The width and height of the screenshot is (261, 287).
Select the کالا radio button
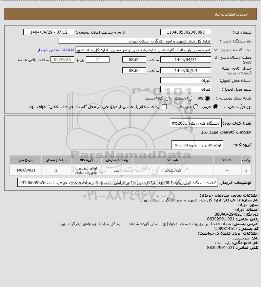(207, 98)
